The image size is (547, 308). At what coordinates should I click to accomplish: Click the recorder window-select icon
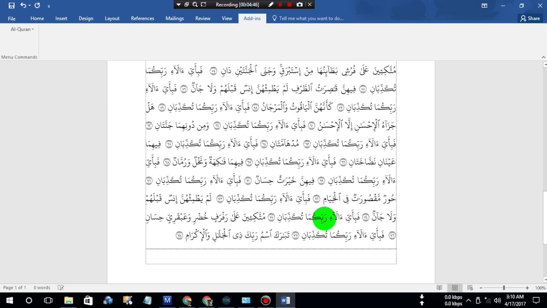coord(186,5)
